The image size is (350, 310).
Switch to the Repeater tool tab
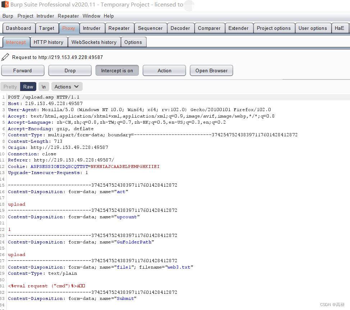[119, 28]
